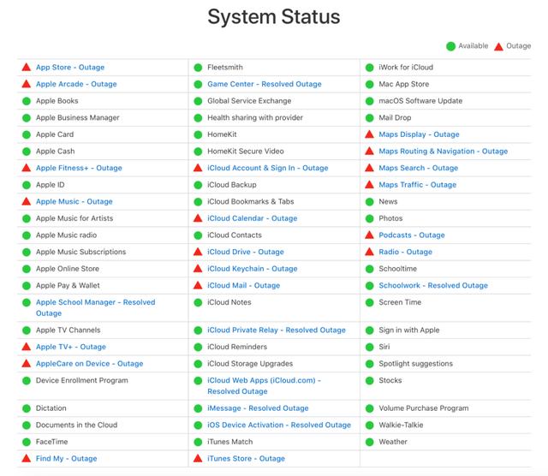Open the Apple Arcade - Outage link

coord(76,85)
